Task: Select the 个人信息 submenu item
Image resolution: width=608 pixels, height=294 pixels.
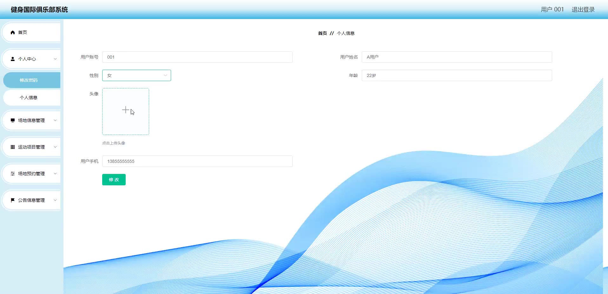Action: [32, 98]
